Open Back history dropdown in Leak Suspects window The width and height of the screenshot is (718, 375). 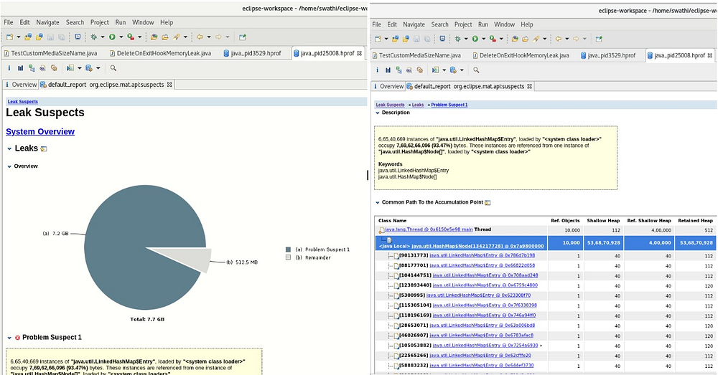click(209, 37)
